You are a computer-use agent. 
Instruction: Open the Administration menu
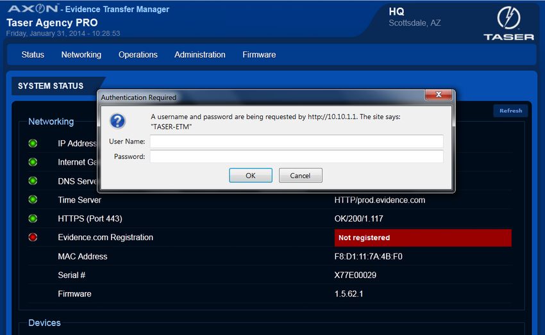[200, 54]
